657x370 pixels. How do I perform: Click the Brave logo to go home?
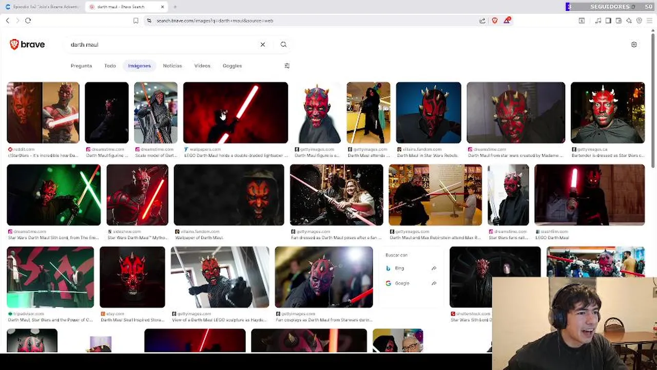click(x=27, y=45)
